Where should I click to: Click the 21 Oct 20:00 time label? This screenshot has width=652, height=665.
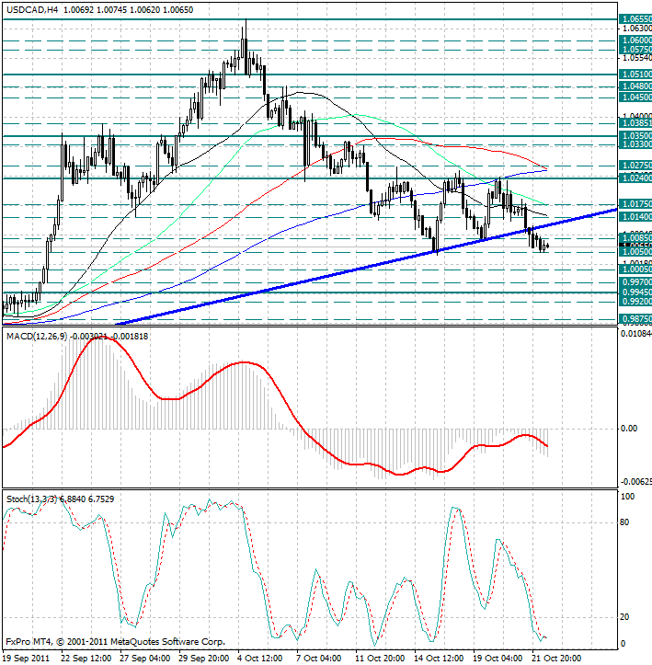(x=556, y=659)
